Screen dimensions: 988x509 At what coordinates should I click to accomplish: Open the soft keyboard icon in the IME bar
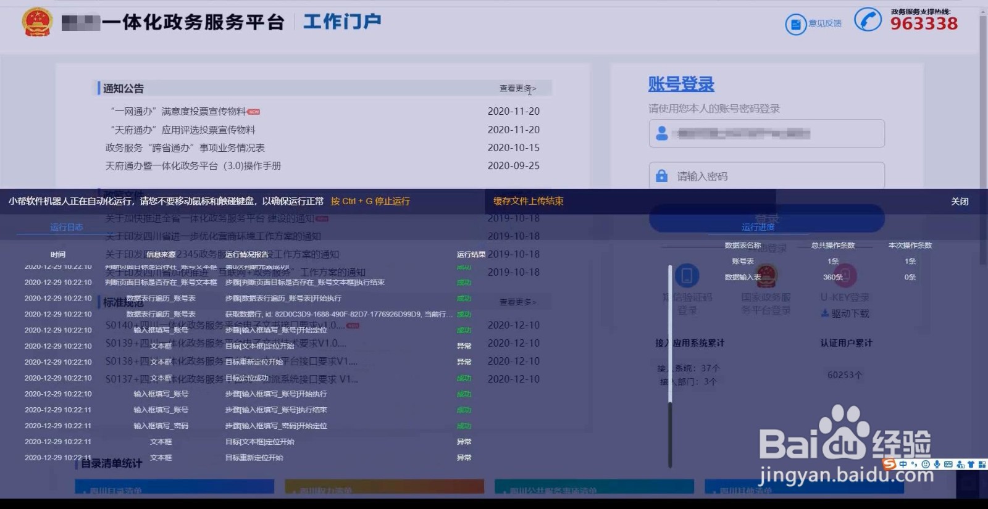948,465
